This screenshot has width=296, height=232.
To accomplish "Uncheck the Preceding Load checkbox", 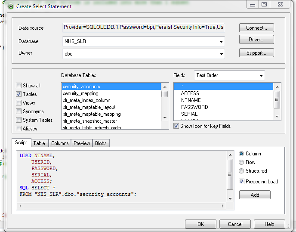I will point(241,182).
